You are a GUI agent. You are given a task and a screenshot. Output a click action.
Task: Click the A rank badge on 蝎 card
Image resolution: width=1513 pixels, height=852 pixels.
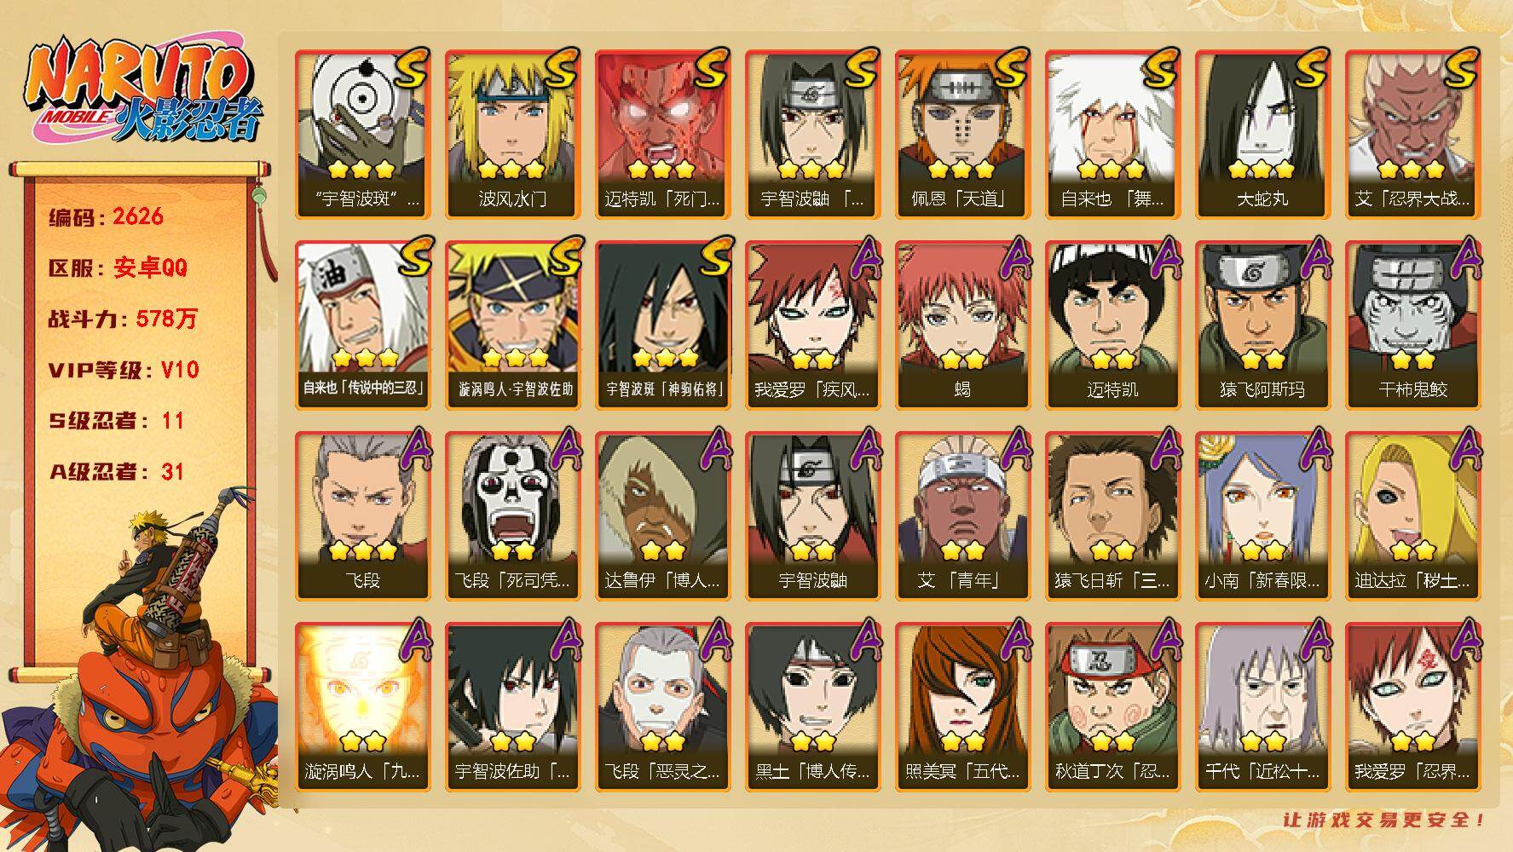point(1013,259)
